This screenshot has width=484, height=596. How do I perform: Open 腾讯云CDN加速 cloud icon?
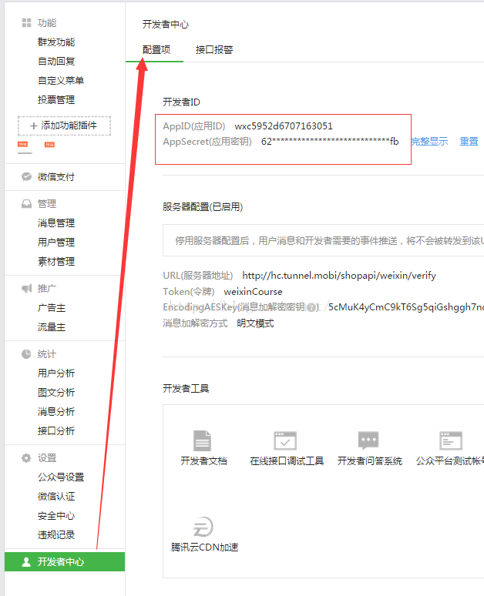click(x=203, y=527)
